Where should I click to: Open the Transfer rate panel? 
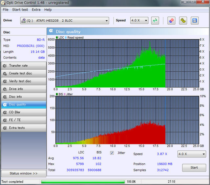pyautogui.click(x=24, y=66)
